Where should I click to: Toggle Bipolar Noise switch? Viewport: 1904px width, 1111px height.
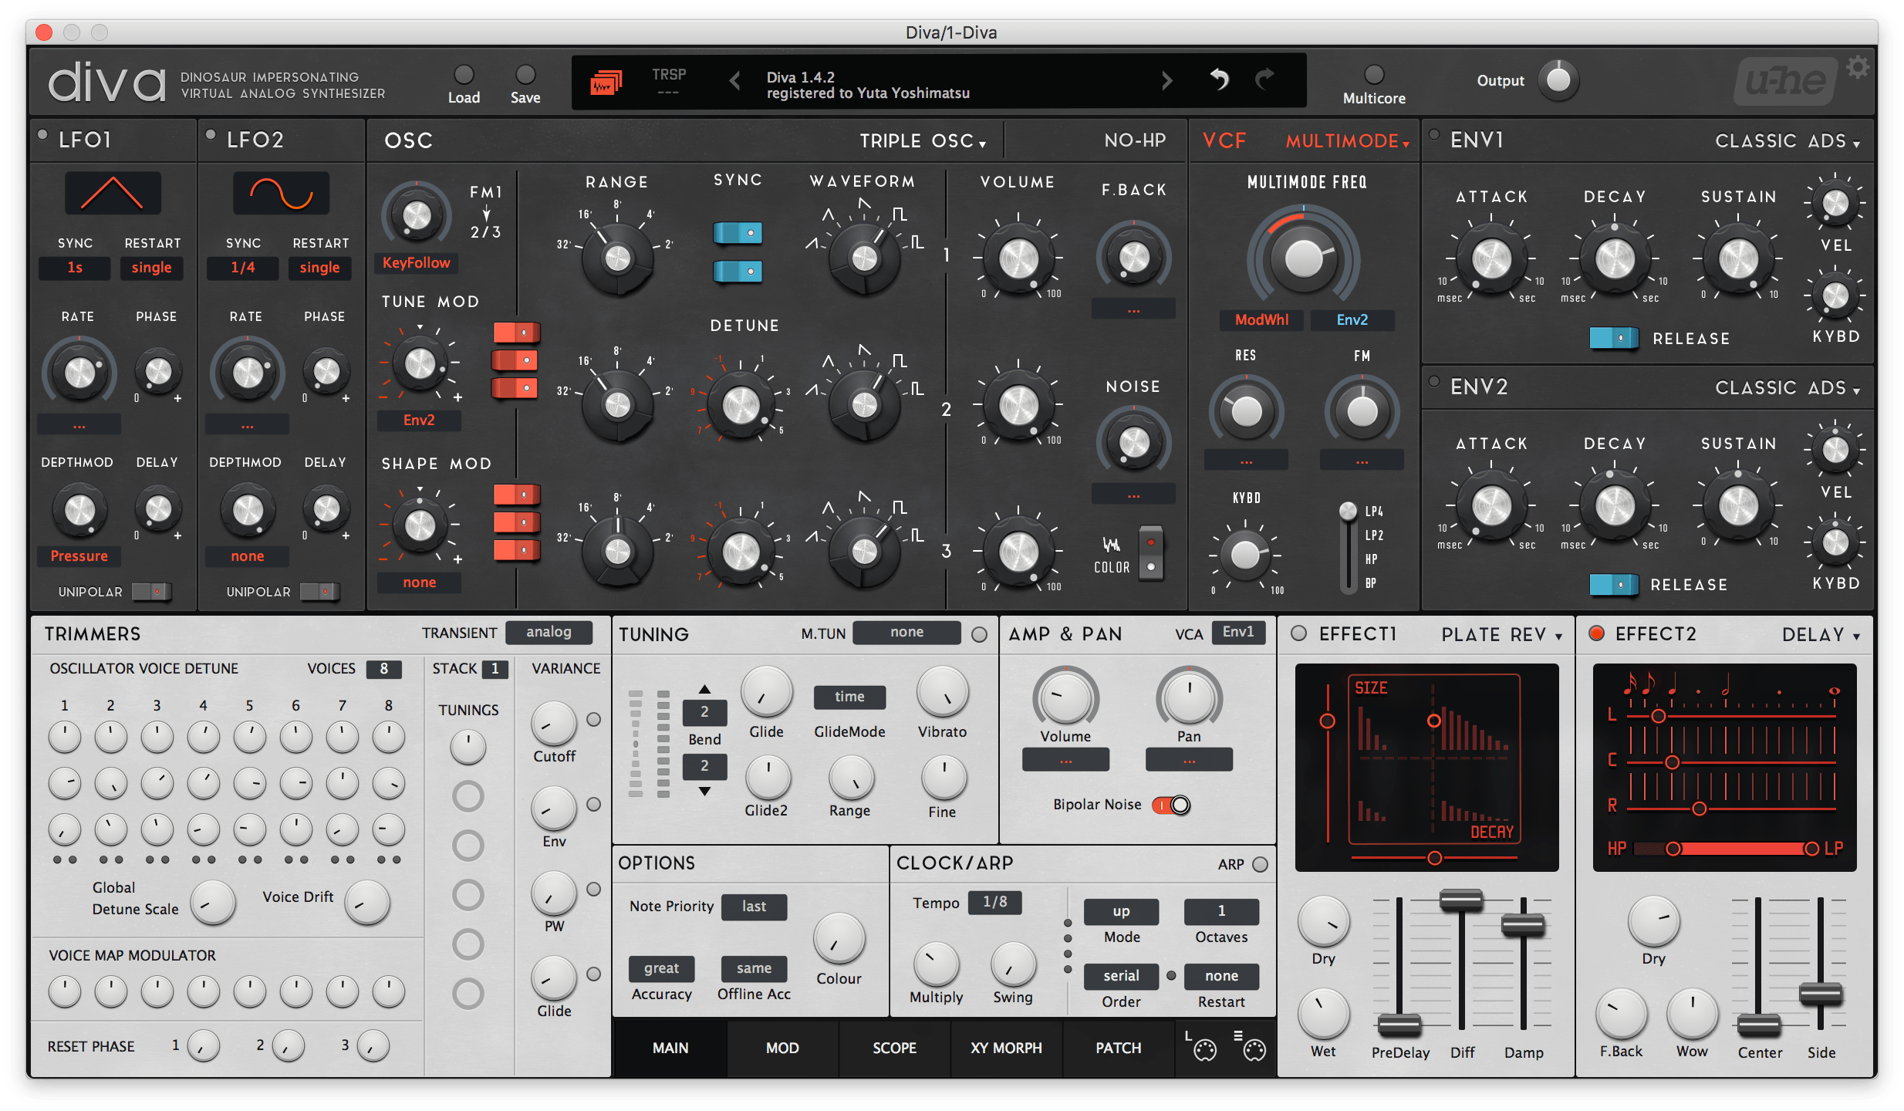click(x=1171, y=805)
